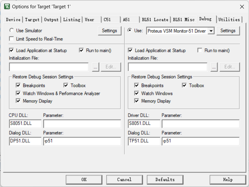Click simulator Initialization File field
This screenshot has width=249, height=187.
click(x=49, y=67)
